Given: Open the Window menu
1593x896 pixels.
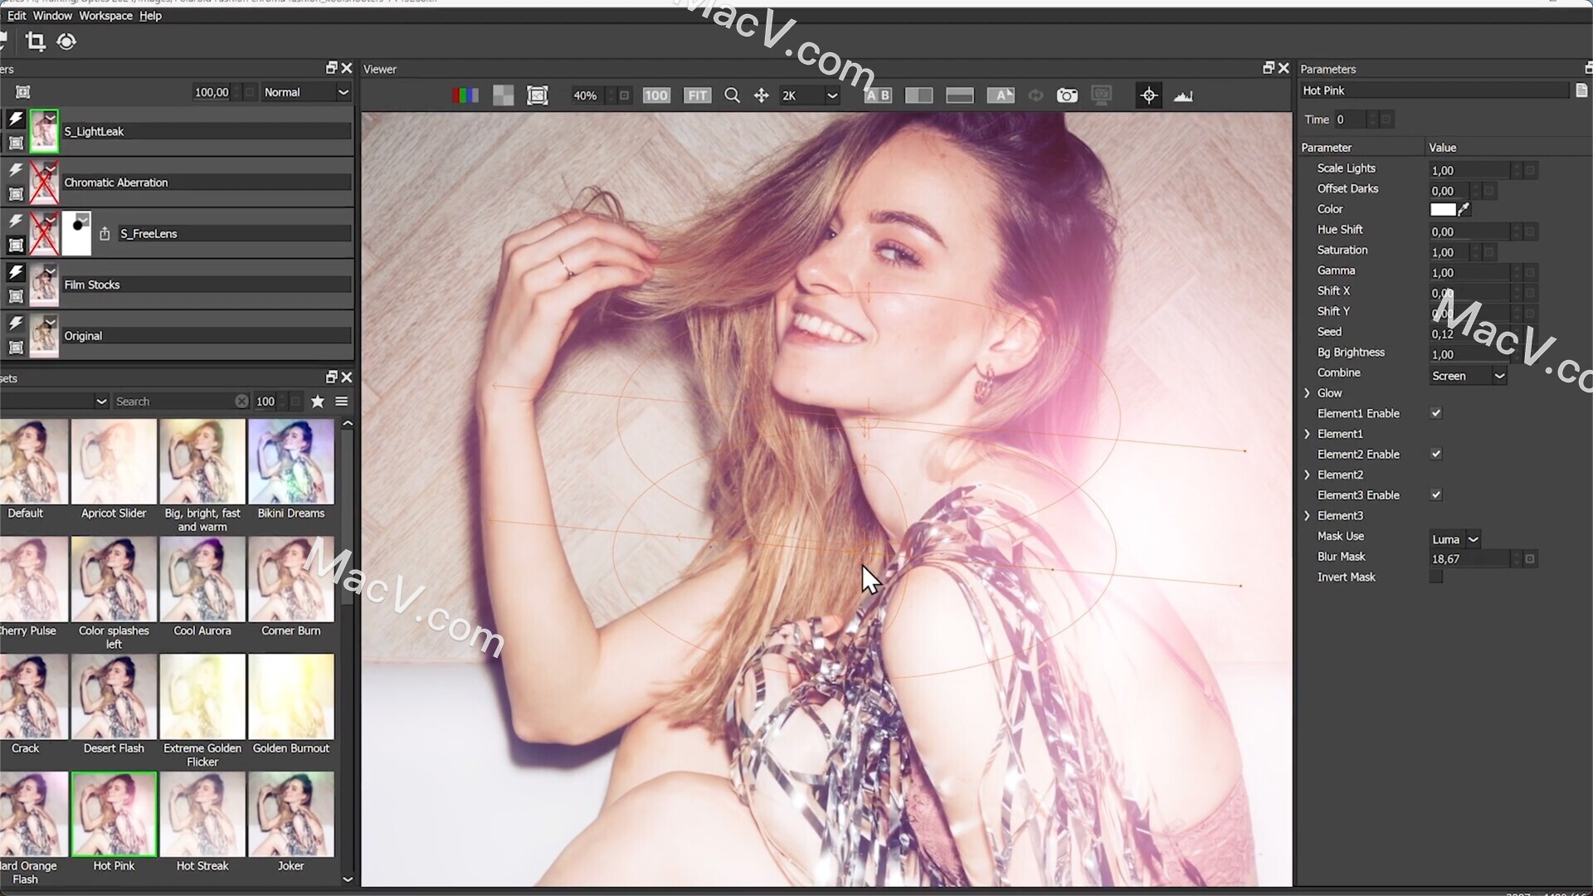Looking at the screenshot, I should coord(52,15).
